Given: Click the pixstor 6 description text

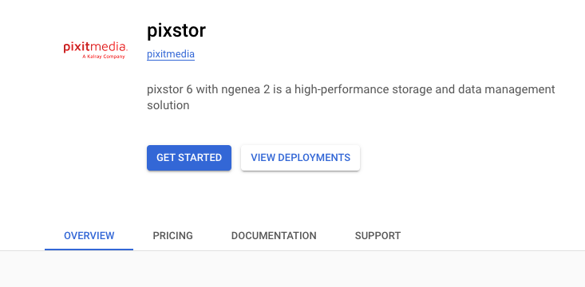Looking at the screenshot, I should (x=350, y=97).
